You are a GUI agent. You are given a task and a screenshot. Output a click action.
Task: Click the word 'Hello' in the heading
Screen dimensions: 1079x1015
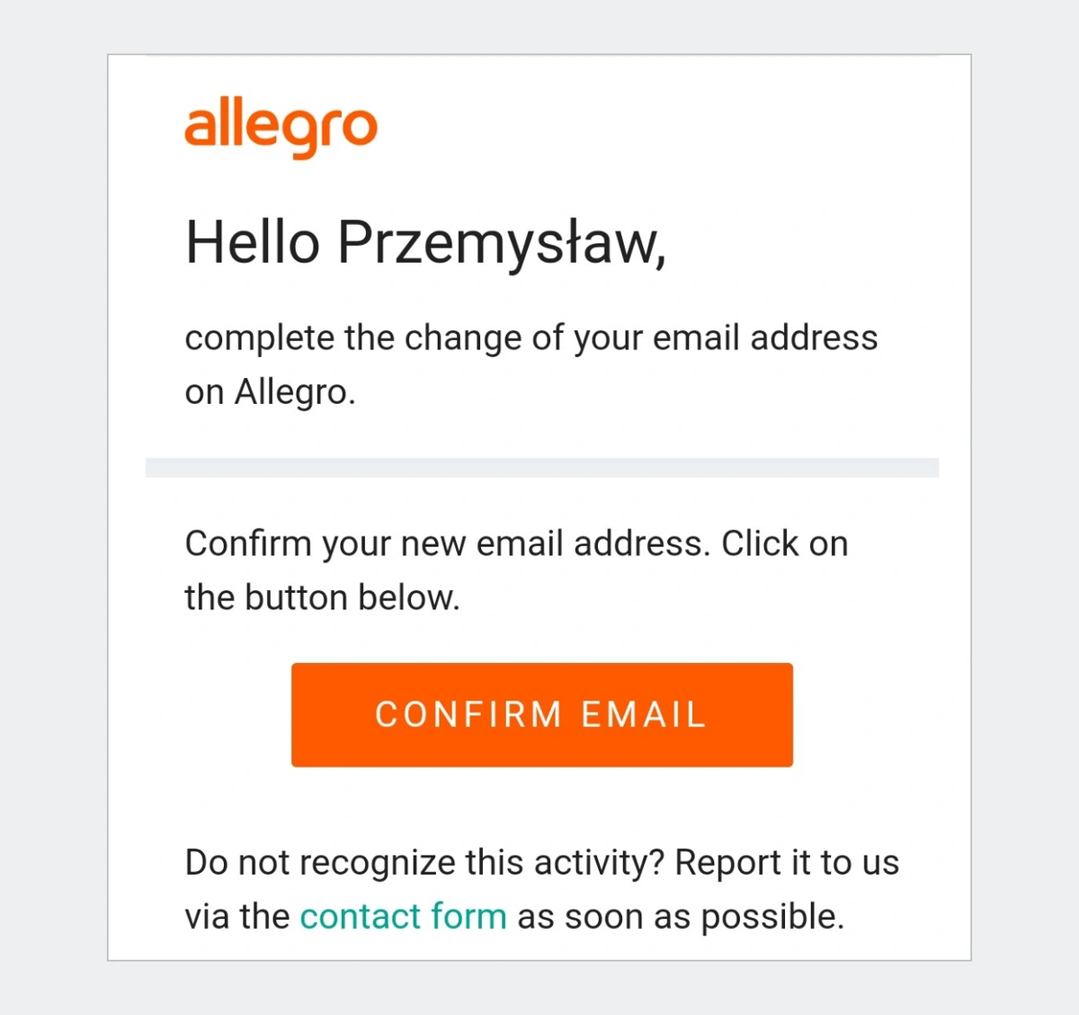pyautogui.click(x=253, y=243)
